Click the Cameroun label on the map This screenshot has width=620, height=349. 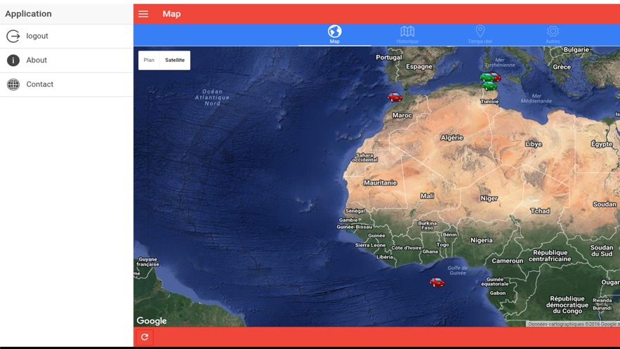508,261
